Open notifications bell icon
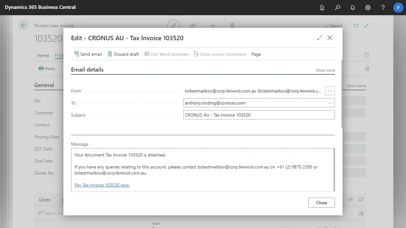The width and height of the screenshot is (406, 228). [353, 8]
